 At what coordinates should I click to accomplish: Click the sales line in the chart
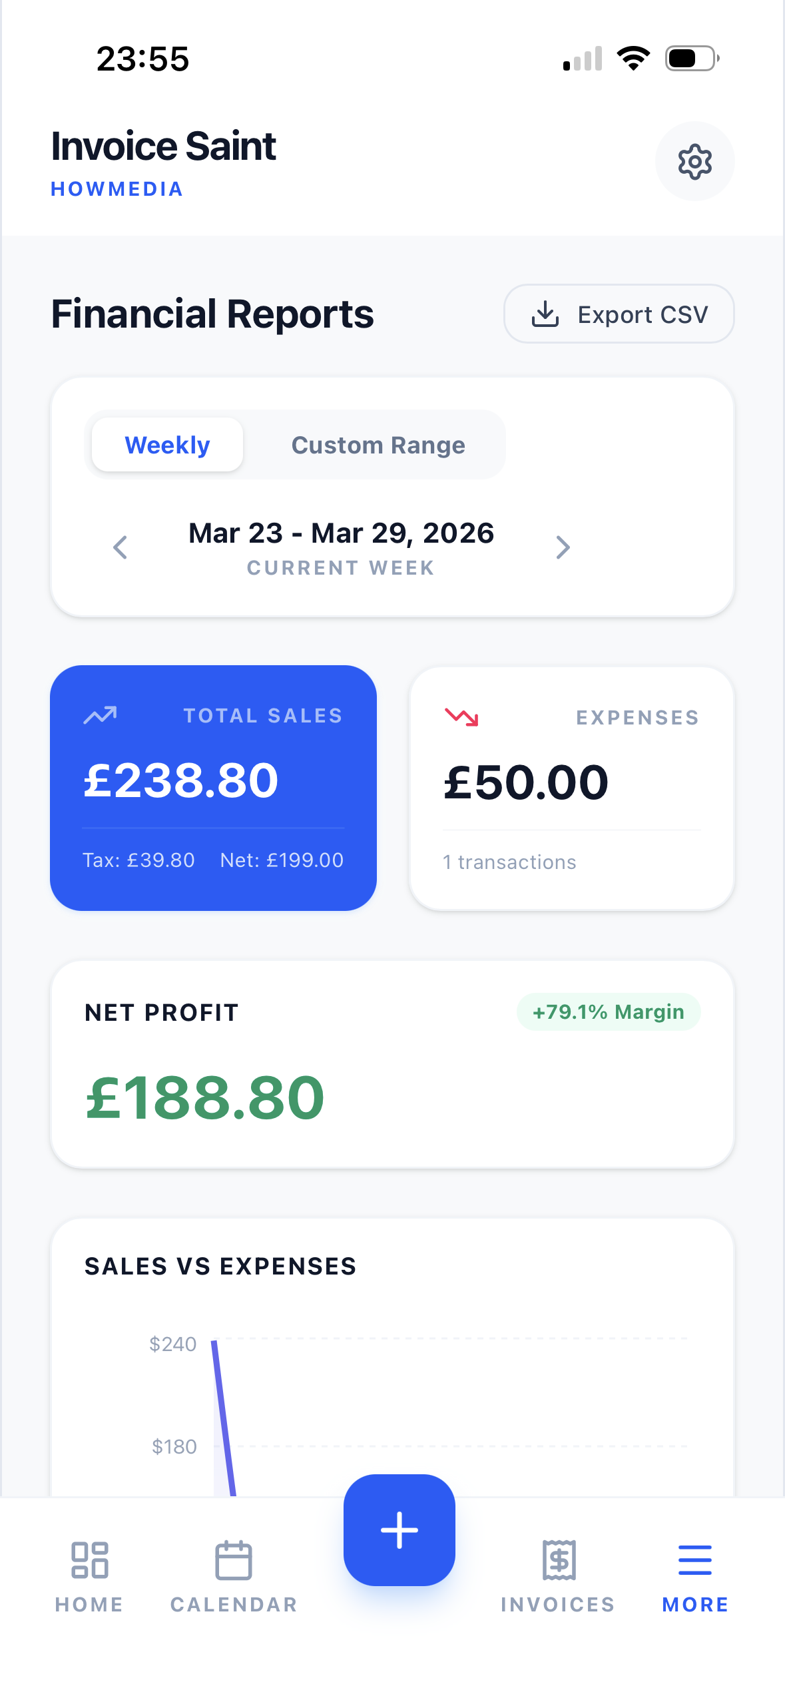pyautogui.click(x=224, y=1418)
